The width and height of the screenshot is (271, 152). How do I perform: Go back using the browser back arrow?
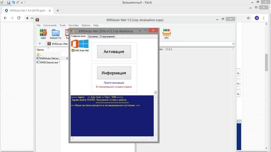click(x=6, y=18)
